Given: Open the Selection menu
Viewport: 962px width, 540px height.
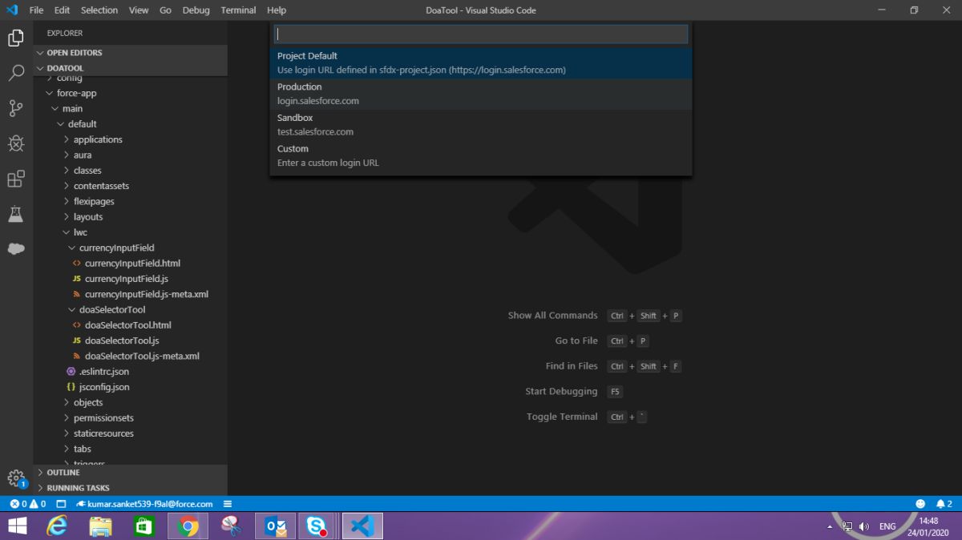Looking at the screenshot, I should point(99,10).
